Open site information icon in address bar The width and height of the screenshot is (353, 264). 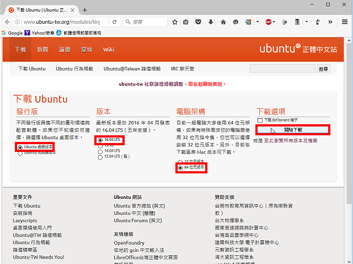17,22
